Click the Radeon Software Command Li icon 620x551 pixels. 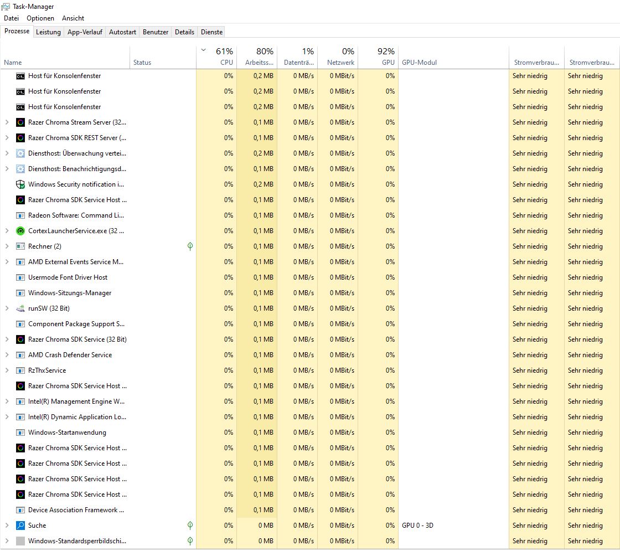[x=20, y=215]
